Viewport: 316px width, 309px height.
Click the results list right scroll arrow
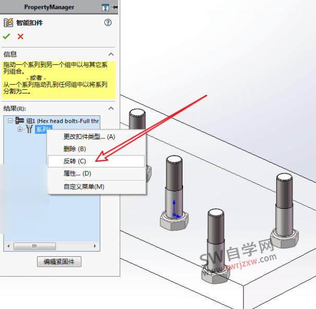(x=95, y=246)
